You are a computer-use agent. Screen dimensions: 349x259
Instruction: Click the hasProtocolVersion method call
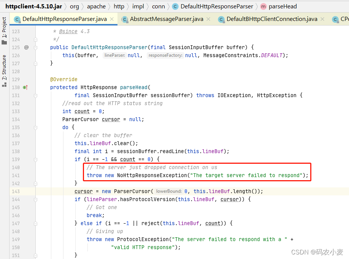[x=148, y=200]
